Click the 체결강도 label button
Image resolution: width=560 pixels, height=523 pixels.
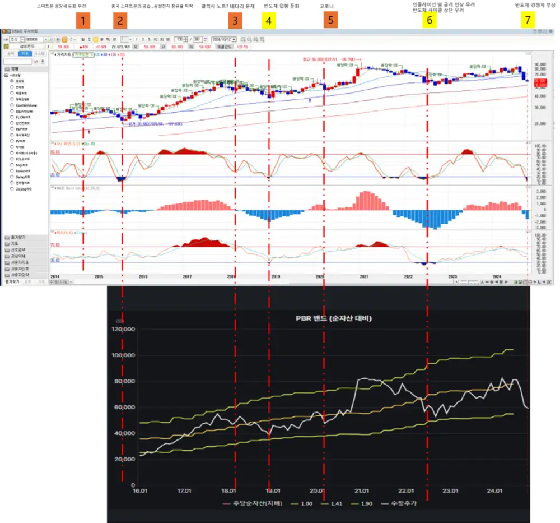tap(225, 47)
